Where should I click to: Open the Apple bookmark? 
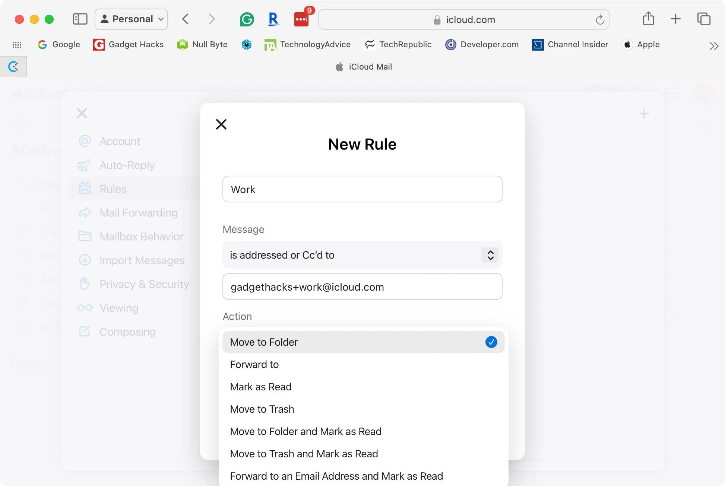click(641, 45)
